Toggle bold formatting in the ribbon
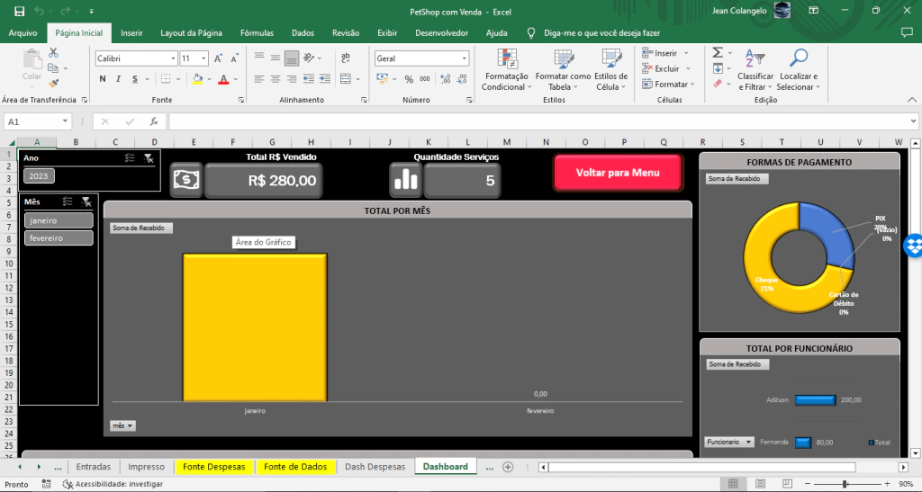Image resolution: width=922 pixels, height=492 pixels. (103, 79)
